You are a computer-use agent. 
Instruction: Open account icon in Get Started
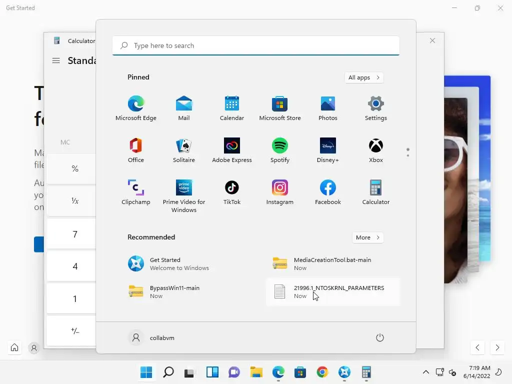[x=33, y=348]
